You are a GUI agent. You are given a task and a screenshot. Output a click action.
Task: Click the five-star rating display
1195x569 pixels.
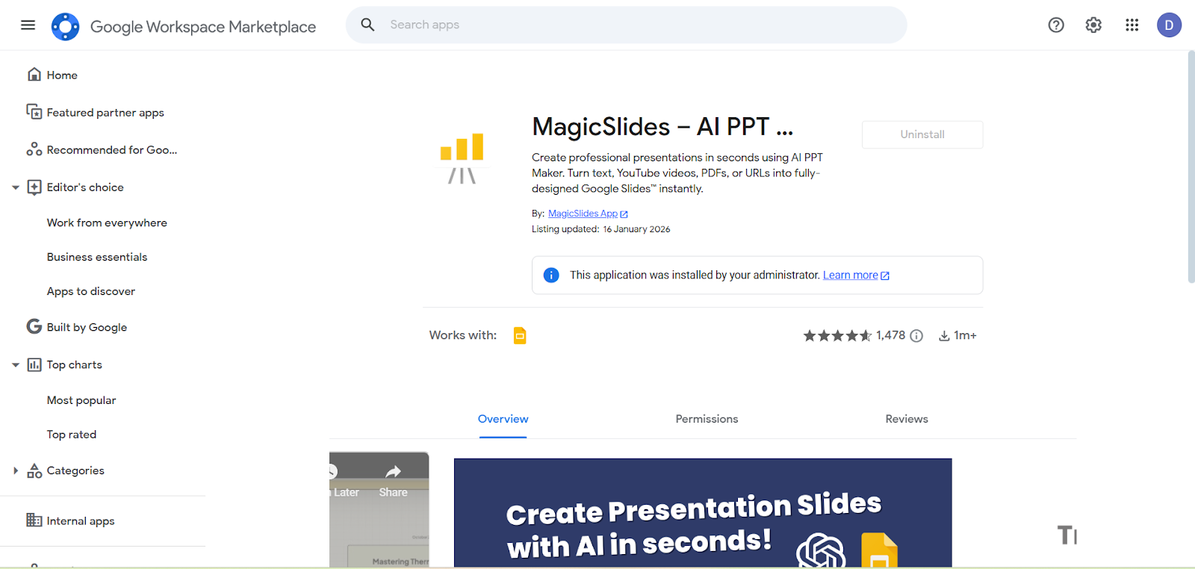tap(837, 336)
